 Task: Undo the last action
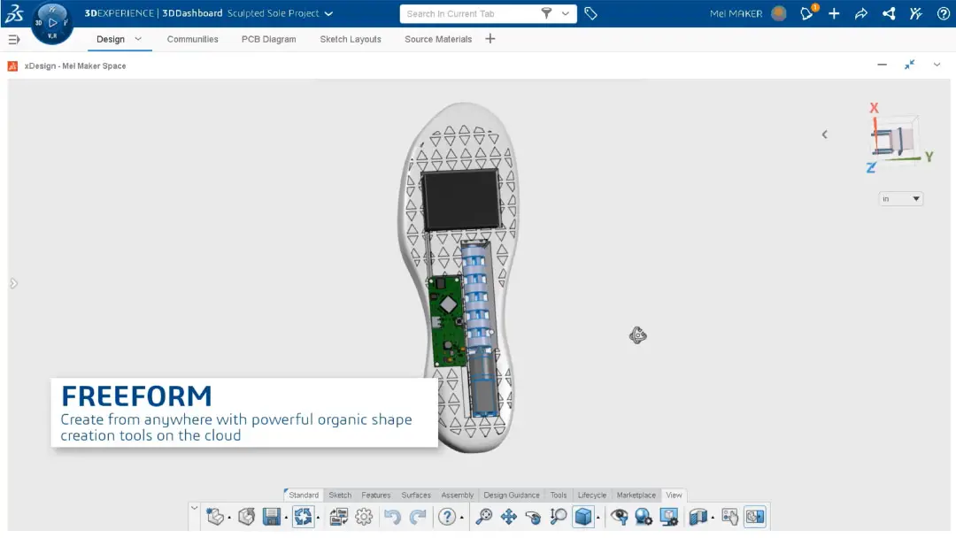pos(393,516)
